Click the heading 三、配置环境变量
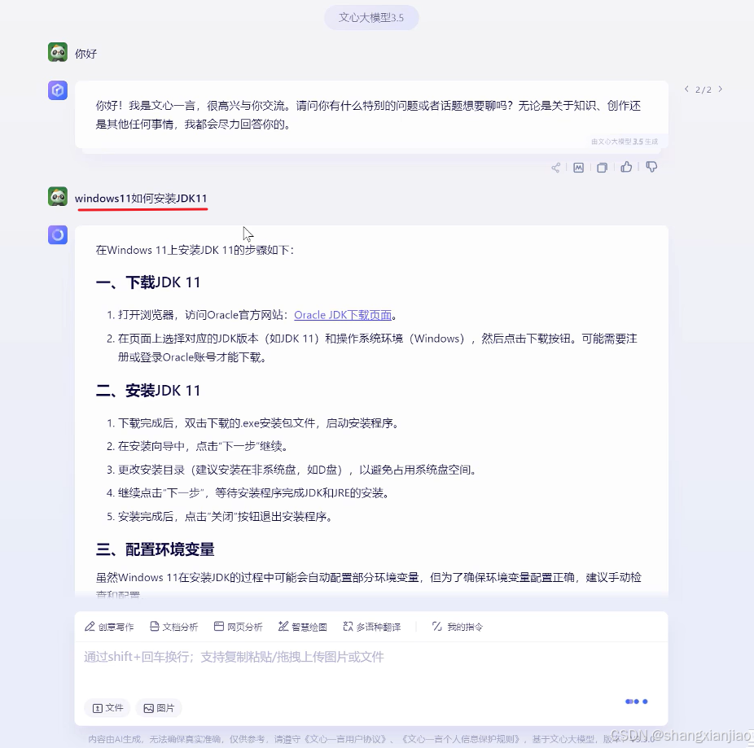The image size is (754, 748). (155, 549)
